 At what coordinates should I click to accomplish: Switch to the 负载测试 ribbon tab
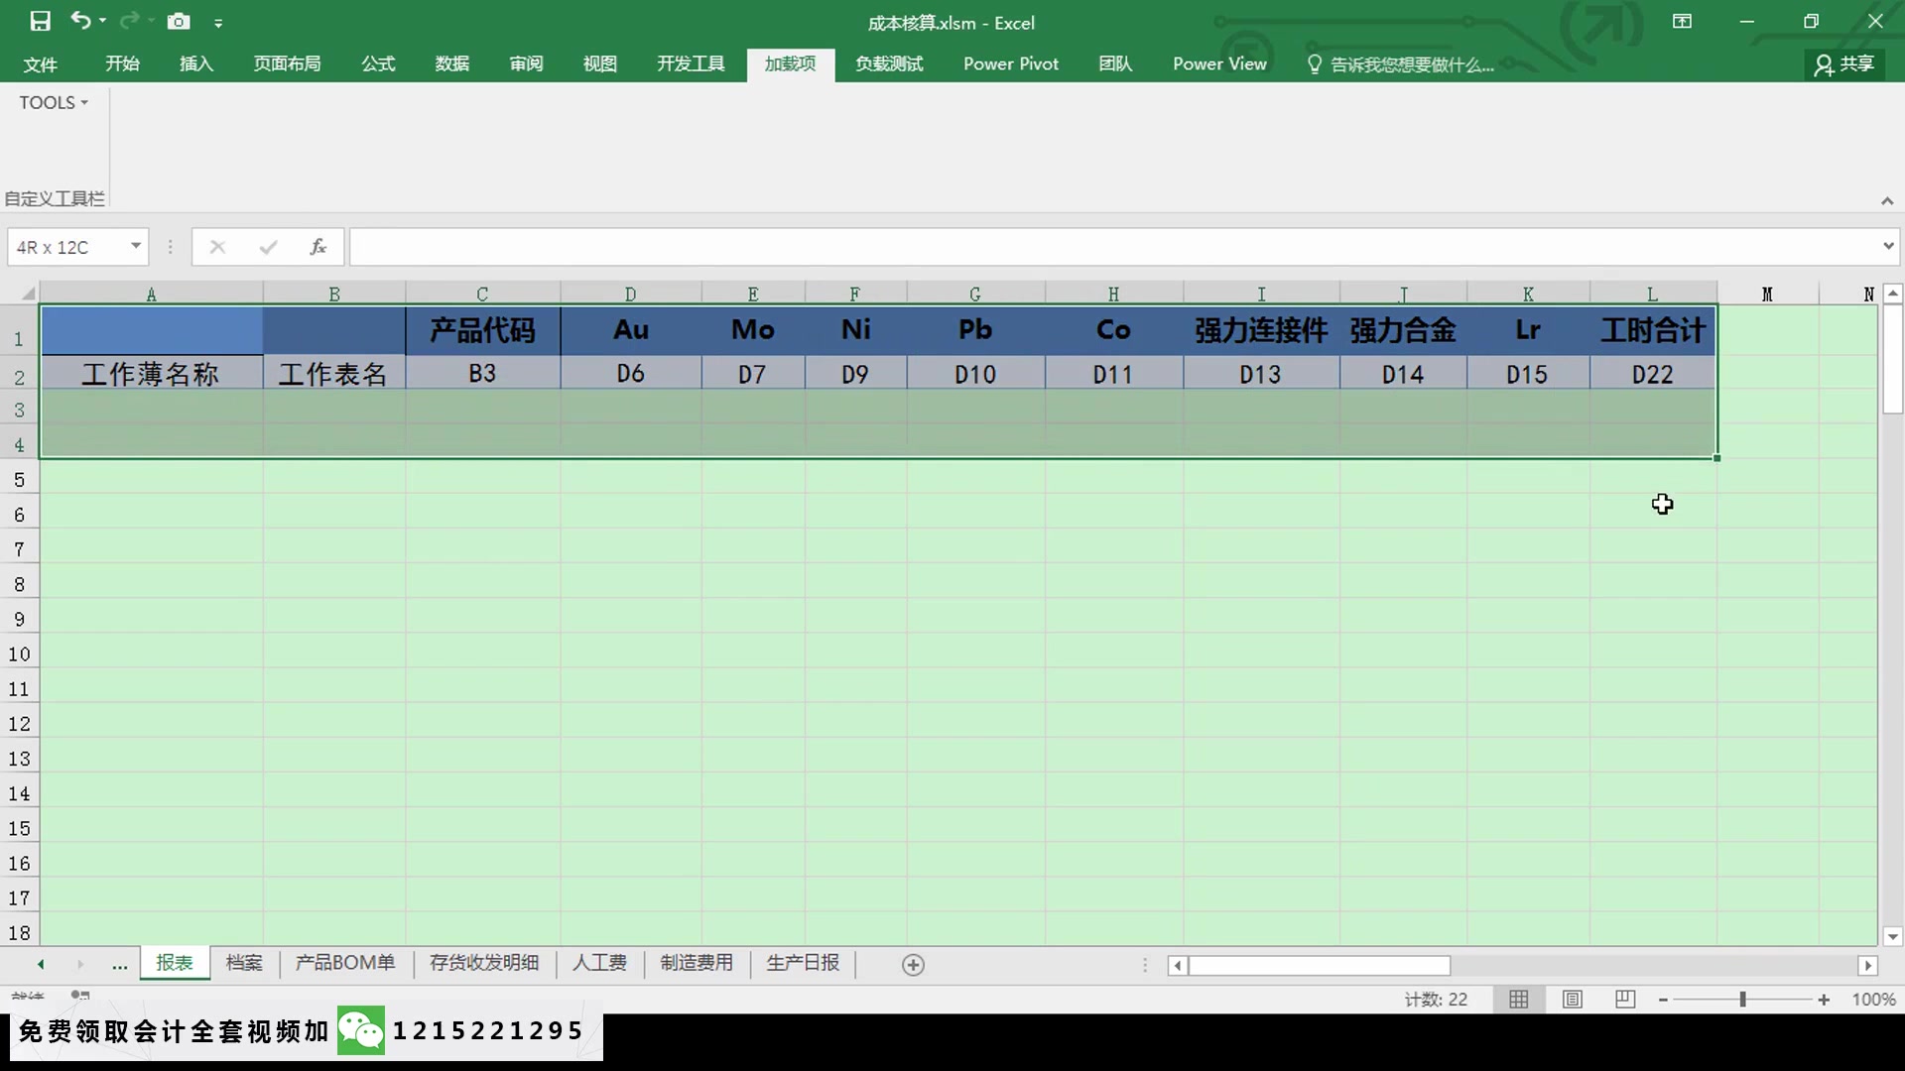pyautogui.click(x=889, y=63)
